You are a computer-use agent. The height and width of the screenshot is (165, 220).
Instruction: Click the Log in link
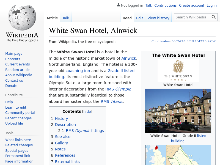211,5
